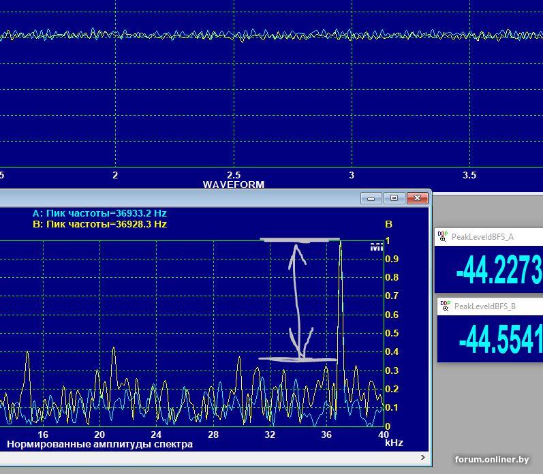Click the kHz unit label

pyautogui.click(x=394, y=443)
